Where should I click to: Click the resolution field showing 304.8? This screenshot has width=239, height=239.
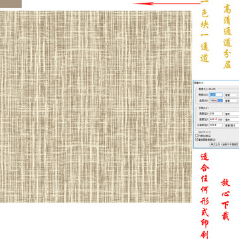point(216,125)
